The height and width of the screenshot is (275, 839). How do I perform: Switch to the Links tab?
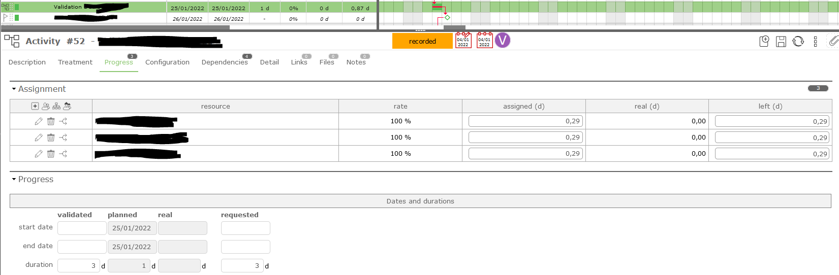pyautogui.click(x=299, y=62)
